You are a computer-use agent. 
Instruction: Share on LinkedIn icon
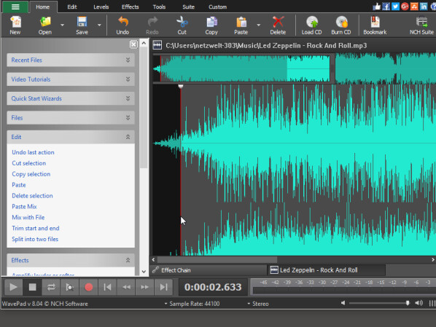(424, 7)
